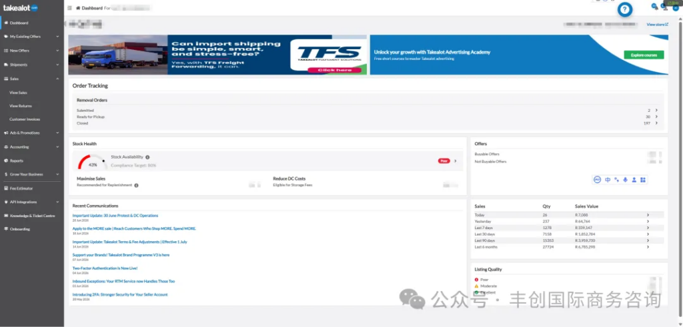
Task: Open View Returns in sidebar
Action: pyautogui.click(x=21, y=106)
